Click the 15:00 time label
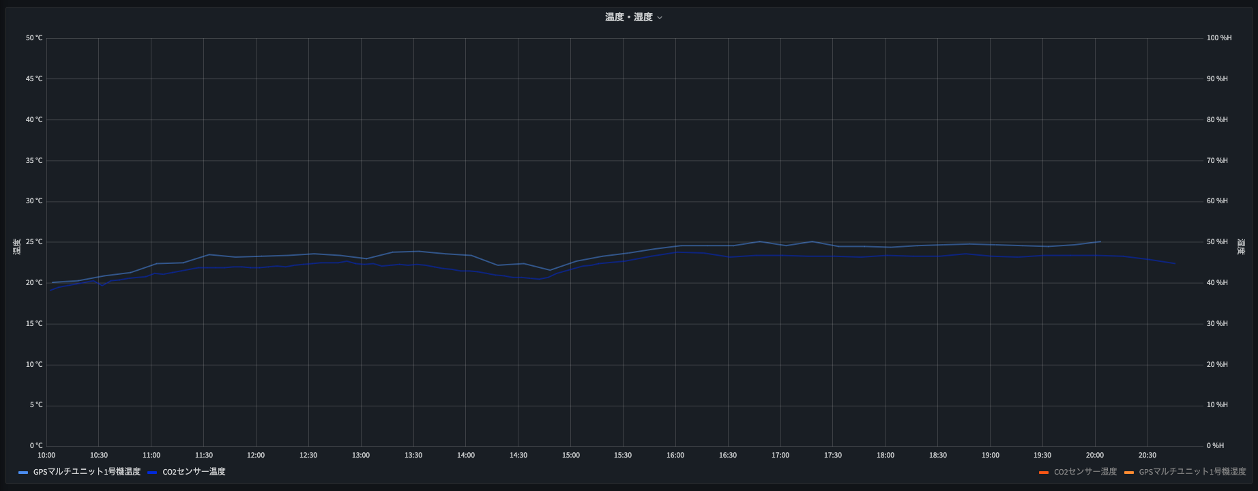1258x491 pixels. click(571, 456)
